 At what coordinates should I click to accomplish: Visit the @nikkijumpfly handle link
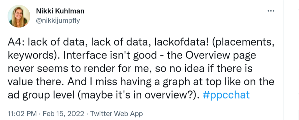point(58,20)
